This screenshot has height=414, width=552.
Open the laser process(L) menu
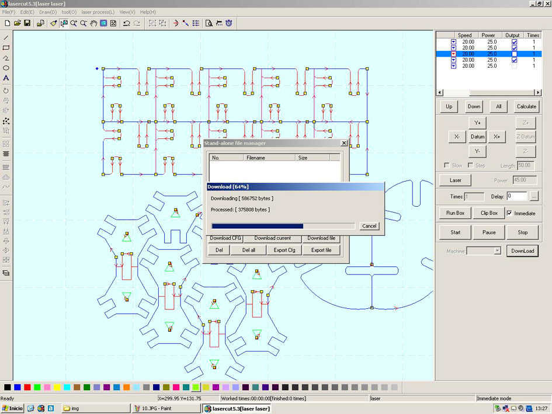pyautogui.click(x=98, y=12)
